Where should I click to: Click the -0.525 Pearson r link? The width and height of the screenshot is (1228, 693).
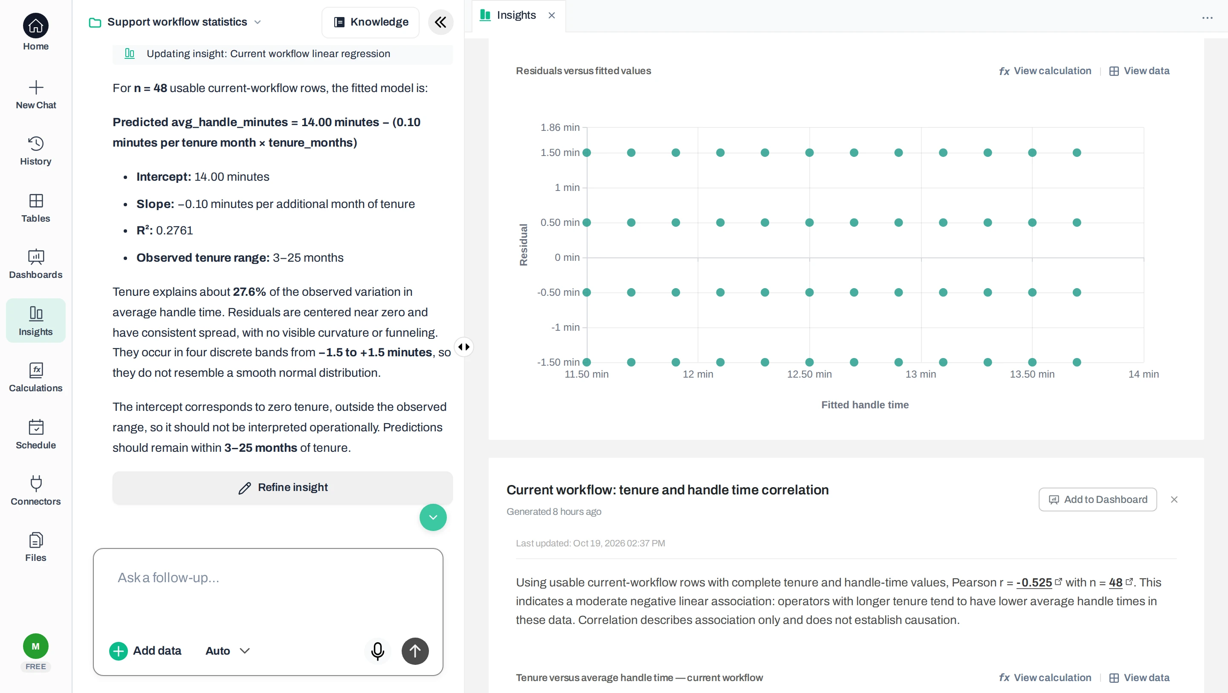pos(1034,583)
